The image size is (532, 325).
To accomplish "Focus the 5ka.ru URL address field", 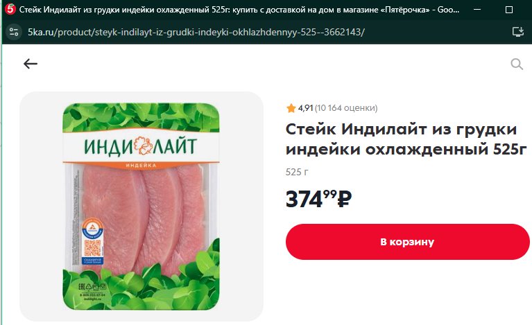I will tap(196, 32).
